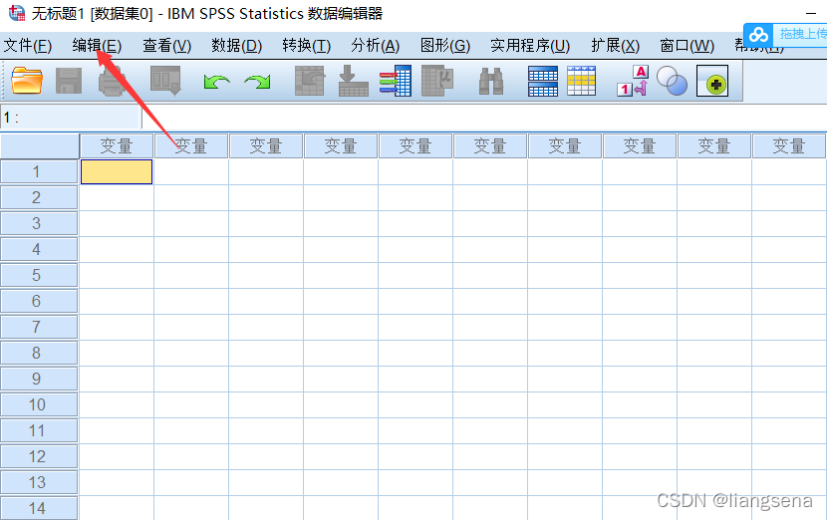Click the Save floppy disk icon
Image resolution: width=827 pixels, height=520 pixels.
69,81
